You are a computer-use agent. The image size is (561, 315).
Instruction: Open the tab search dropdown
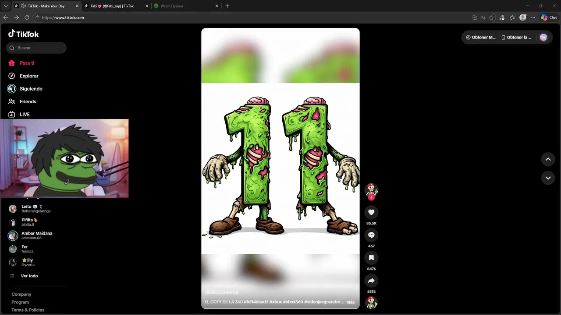tap(6, 6)
